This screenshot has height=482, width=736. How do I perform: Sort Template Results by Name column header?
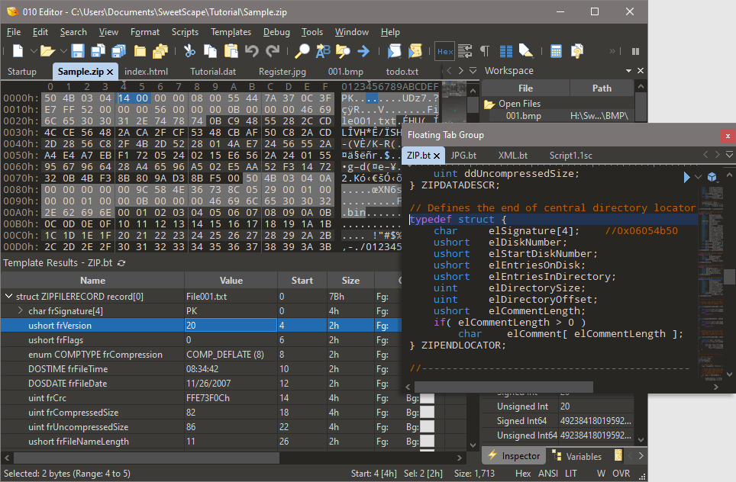coord(92,281)
